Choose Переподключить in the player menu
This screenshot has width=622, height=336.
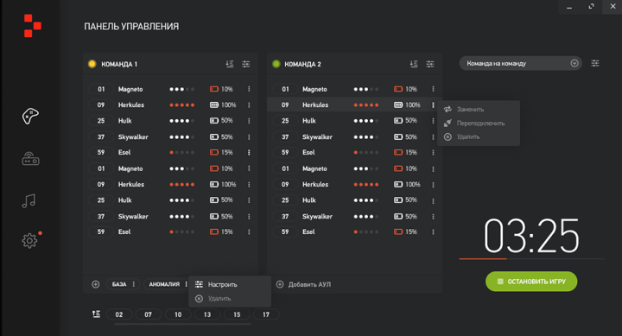[480, 124]
